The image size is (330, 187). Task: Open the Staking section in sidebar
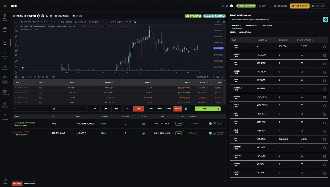point(5,104)
